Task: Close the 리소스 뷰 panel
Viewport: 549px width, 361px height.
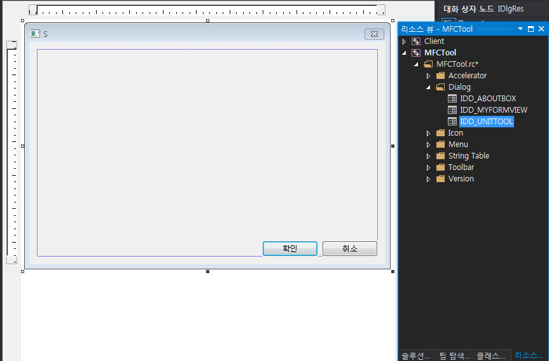Action: tap(541, 29)
